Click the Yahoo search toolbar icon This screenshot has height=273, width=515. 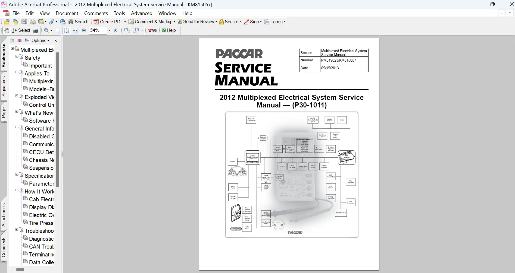coord(152,30)
